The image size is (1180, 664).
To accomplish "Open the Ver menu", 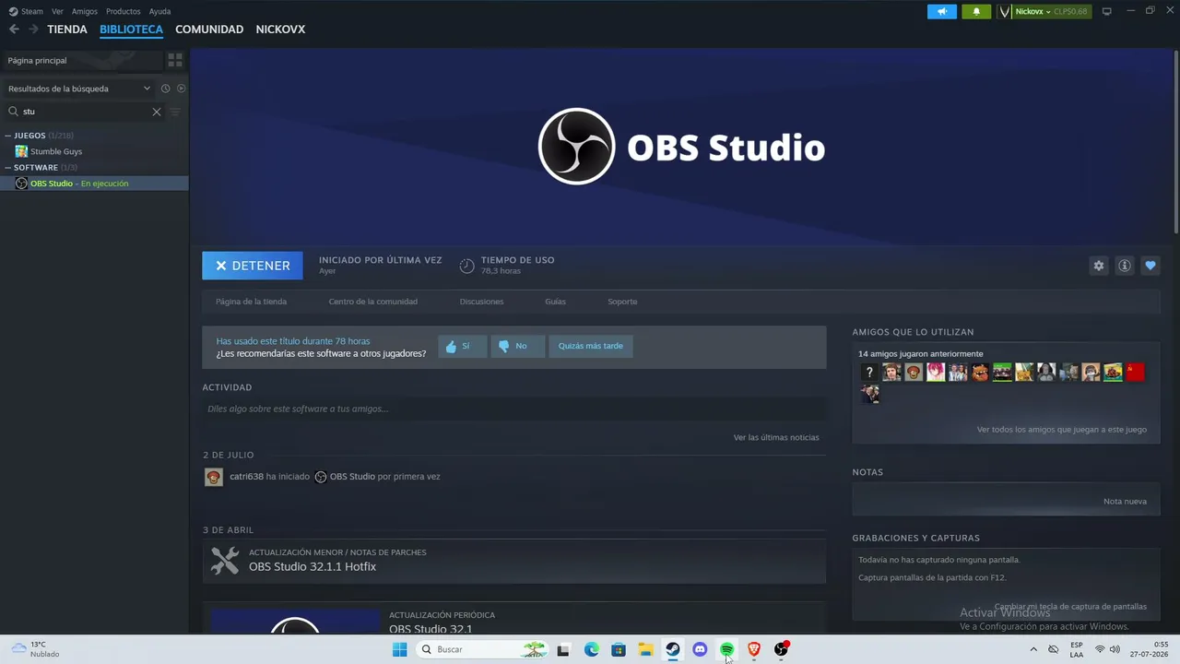I will pos(57,12).
